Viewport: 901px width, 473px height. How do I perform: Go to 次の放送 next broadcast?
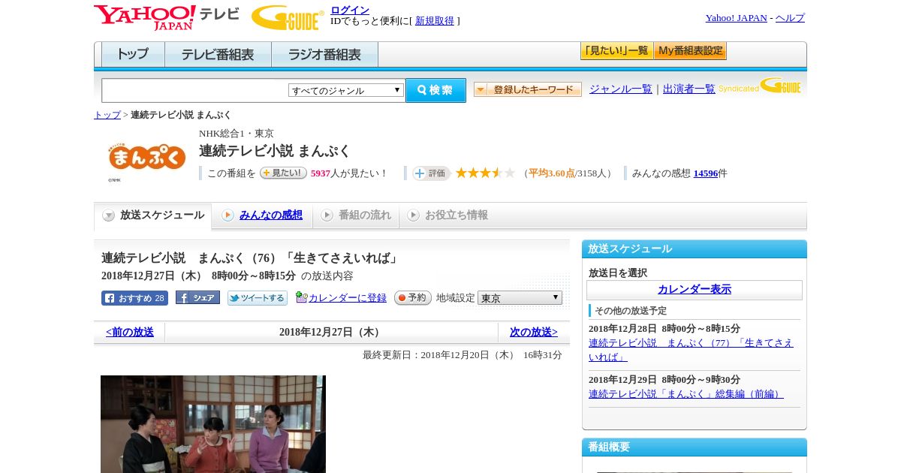pyautogui.click(x=534, y=332)
